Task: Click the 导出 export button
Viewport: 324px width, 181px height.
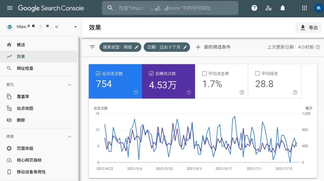Action: (x=309, y=28)
